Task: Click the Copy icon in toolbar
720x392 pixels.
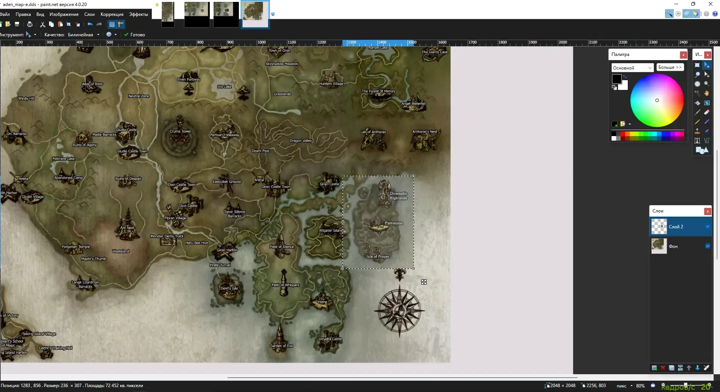Action: click(x=51, y=24)
